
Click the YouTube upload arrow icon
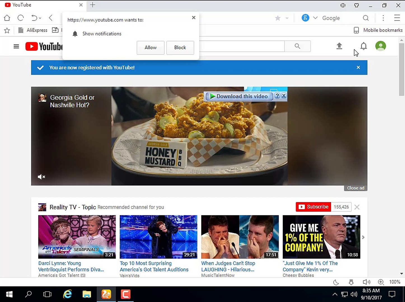tap(339, 46)
